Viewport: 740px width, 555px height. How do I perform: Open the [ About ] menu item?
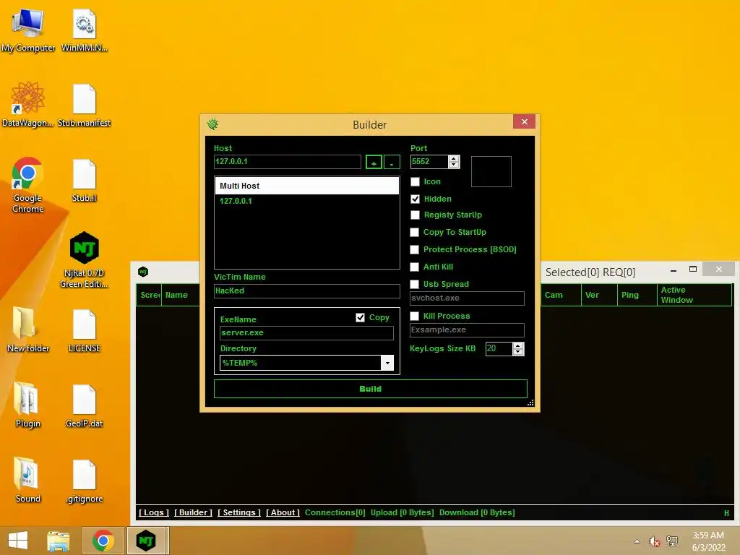click(x=283, y=512)
